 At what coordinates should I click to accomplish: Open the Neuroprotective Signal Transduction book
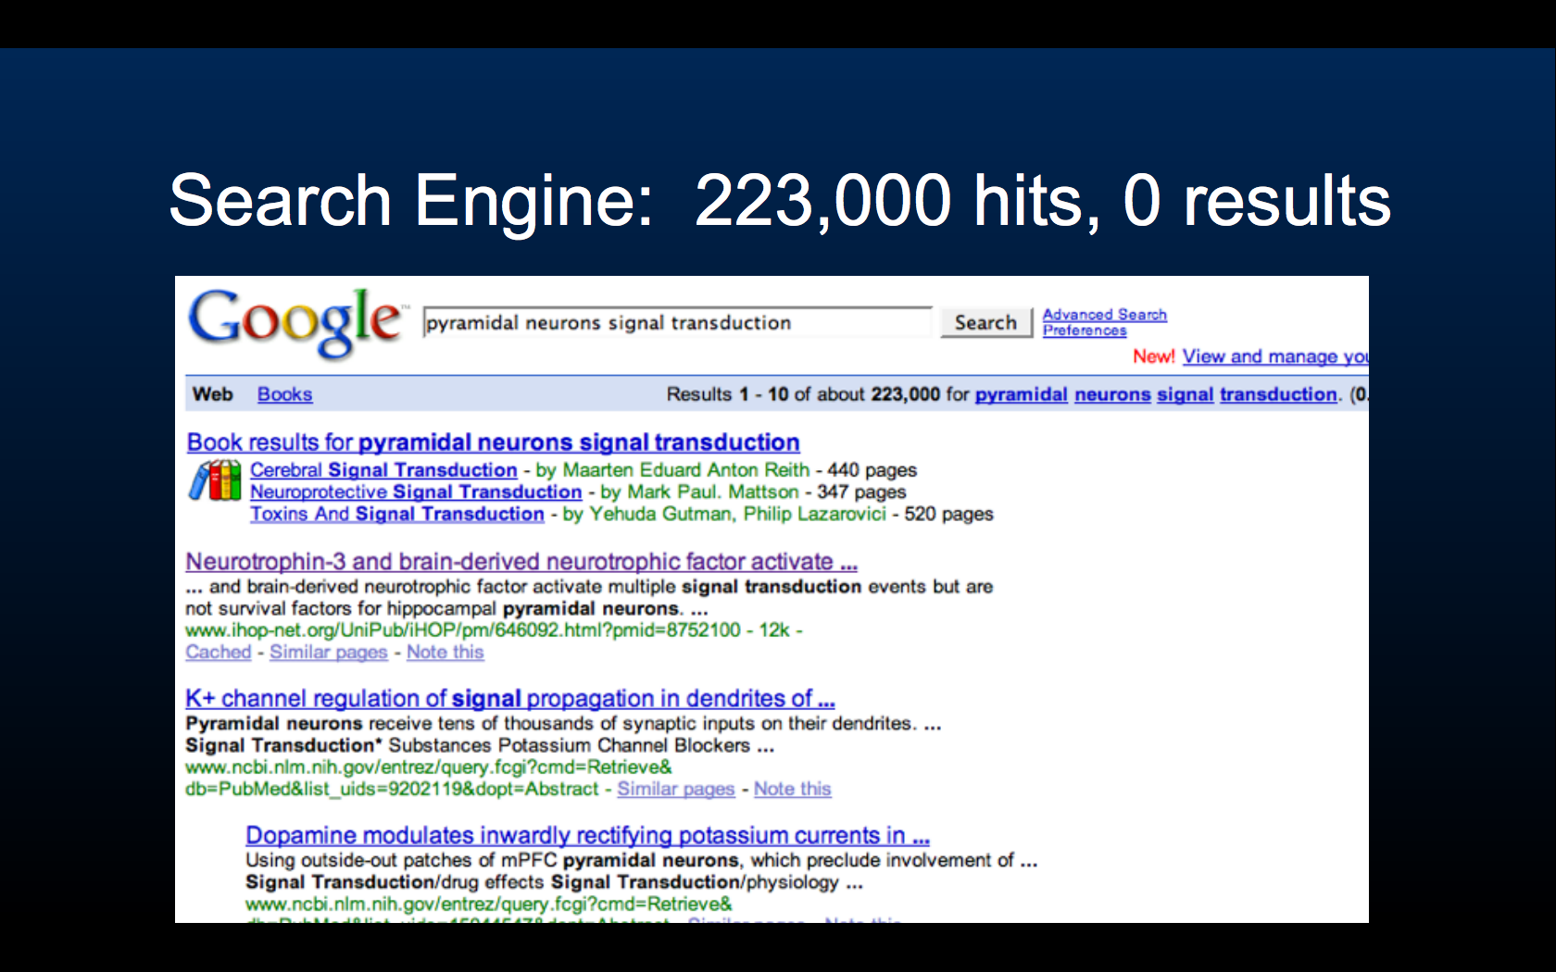tap(416, 492)
